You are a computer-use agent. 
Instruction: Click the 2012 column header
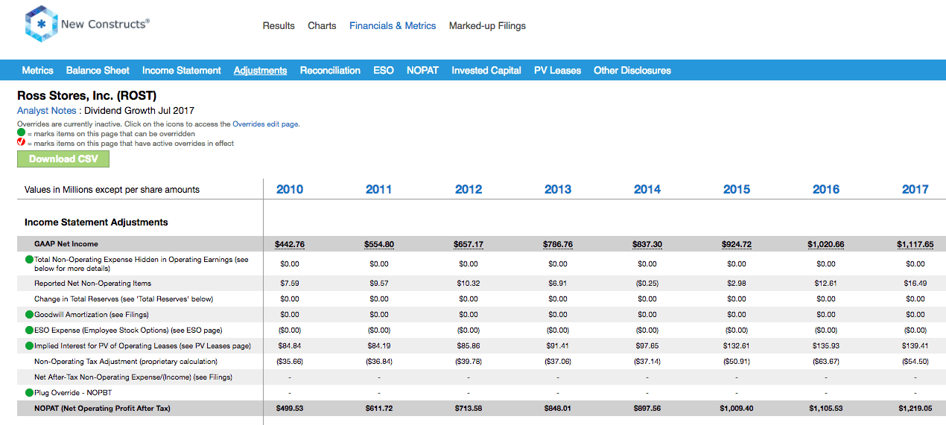pyautogui.click(x=469, y=189)
